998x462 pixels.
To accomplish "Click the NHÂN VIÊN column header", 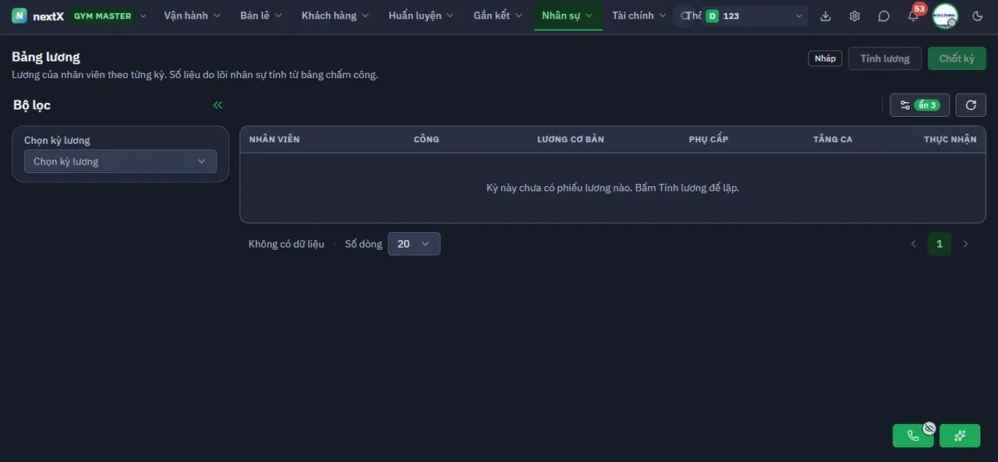I will tap(274, 139).
